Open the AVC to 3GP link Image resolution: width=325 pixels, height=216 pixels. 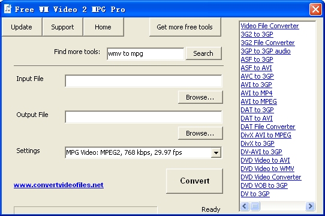[257, 76]
